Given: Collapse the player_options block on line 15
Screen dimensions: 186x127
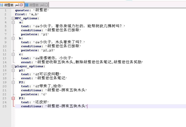Looking at the screenshot, I should (13, 66).
